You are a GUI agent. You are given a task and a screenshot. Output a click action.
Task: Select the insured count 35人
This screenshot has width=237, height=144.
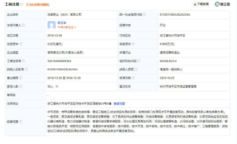click(x=50, y=87)
